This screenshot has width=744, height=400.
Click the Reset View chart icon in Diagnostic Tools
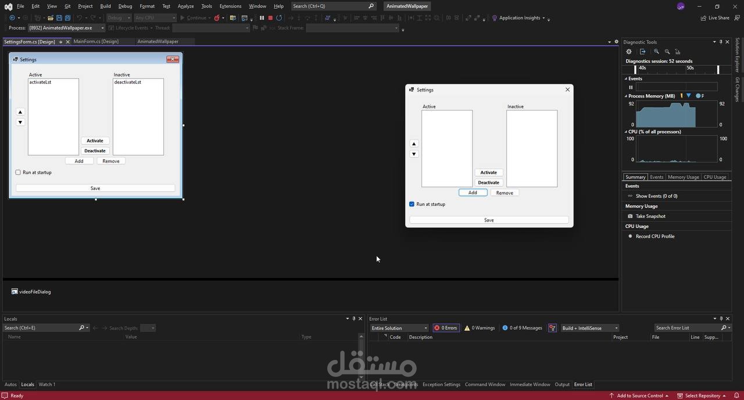pyautogui.click(x=678, y=52)
